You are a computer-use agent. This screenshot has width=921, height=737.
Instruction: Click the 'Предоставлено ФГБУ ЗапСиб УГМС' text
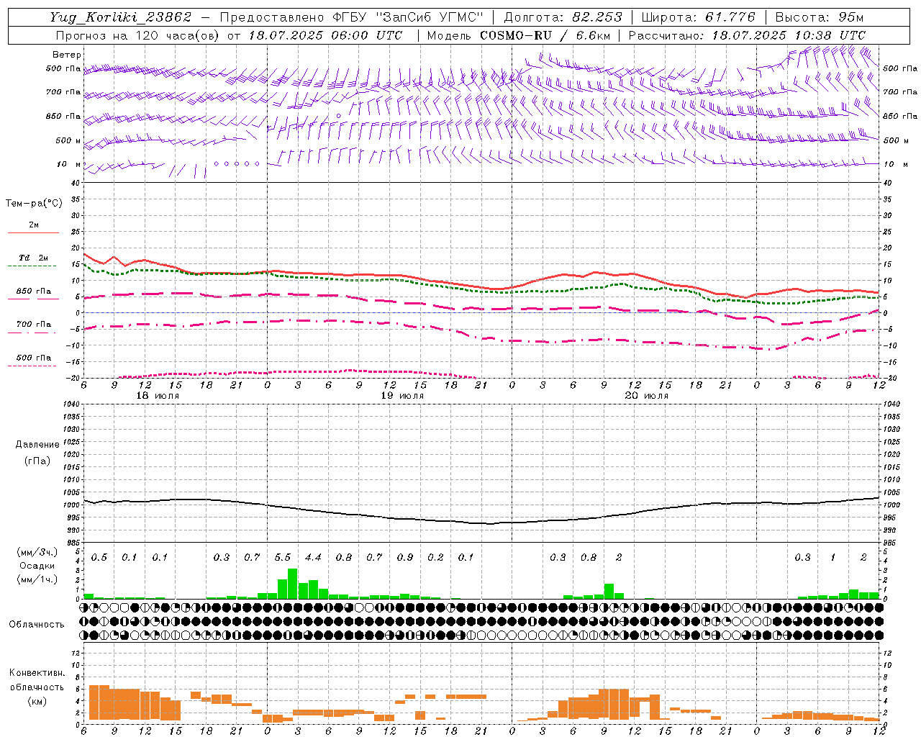[352, 17]
